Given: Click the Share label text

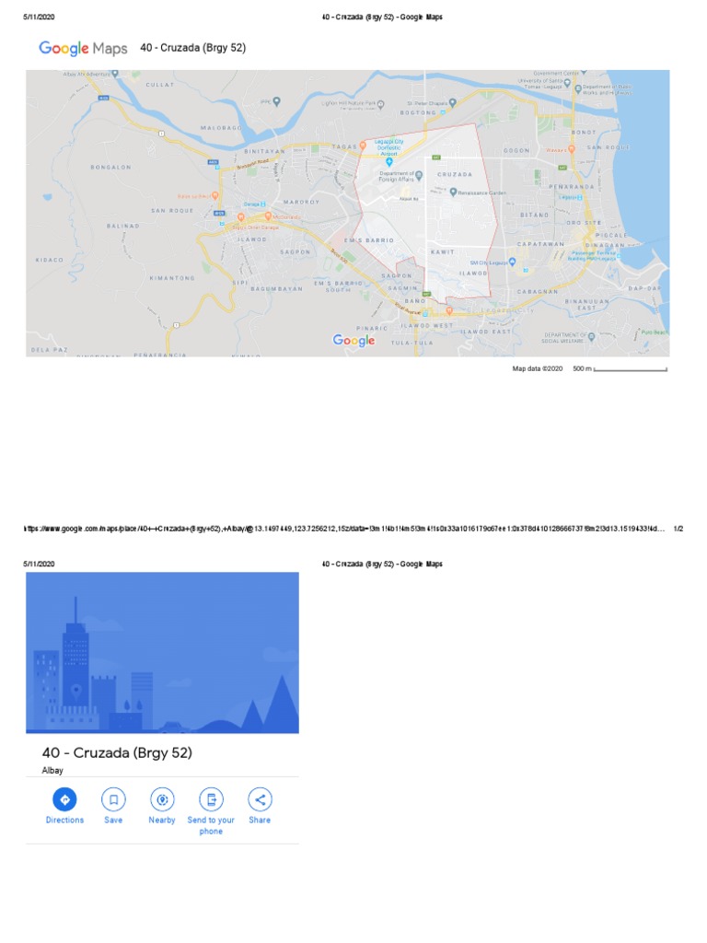Looking at the screenshot, I should [x=260, y=820].
